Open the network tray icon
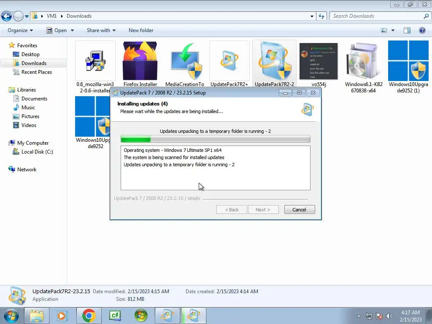This screenshot has width=432, height=324. [x=369, y=316]
